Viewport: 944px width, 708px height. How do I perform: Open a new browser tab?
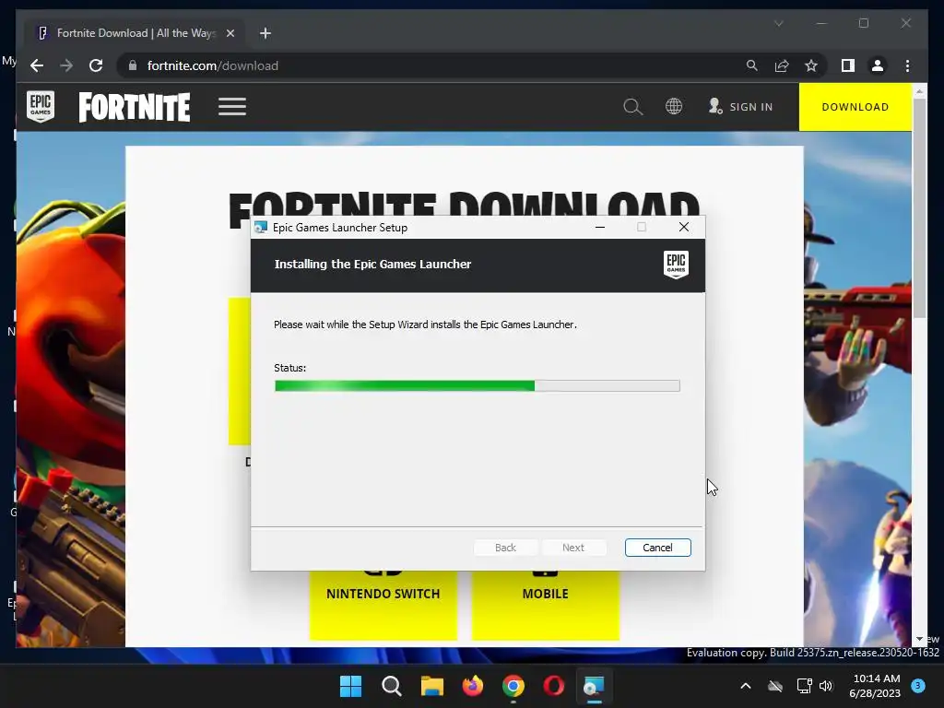pyautogui.click(x=265, y=33)
